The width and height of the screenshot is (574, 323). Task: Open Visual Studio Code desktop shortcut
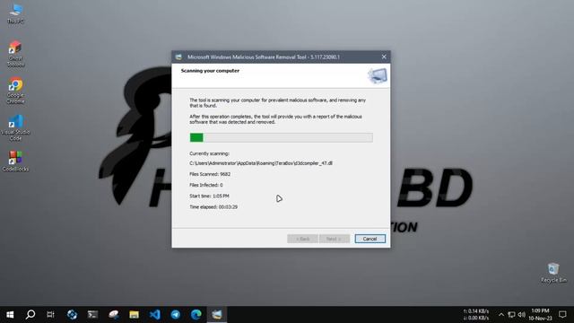point(15,127)
